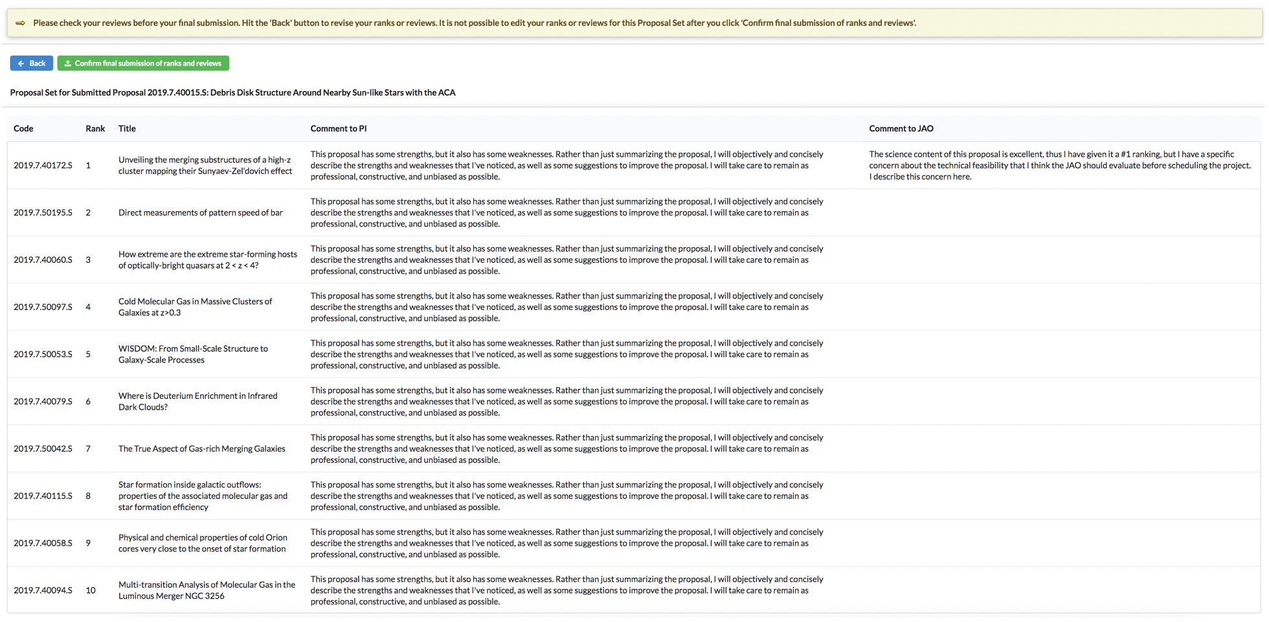Click the PI comment for the WISDOM proposal
1269x622 pixels.
click(567, 355)
